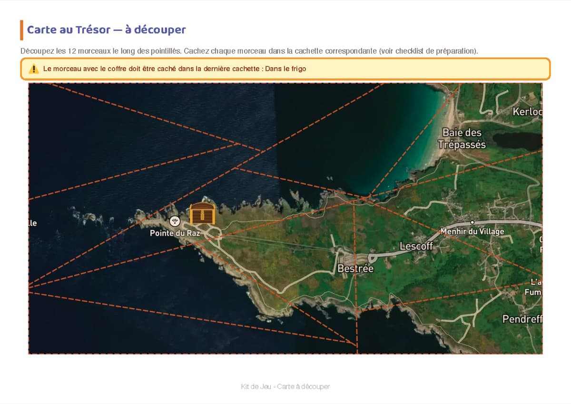Viewport: 571px width, 404px height.
Task: Click the Baie des Trépassés label
Action: (x=462, y=138)
